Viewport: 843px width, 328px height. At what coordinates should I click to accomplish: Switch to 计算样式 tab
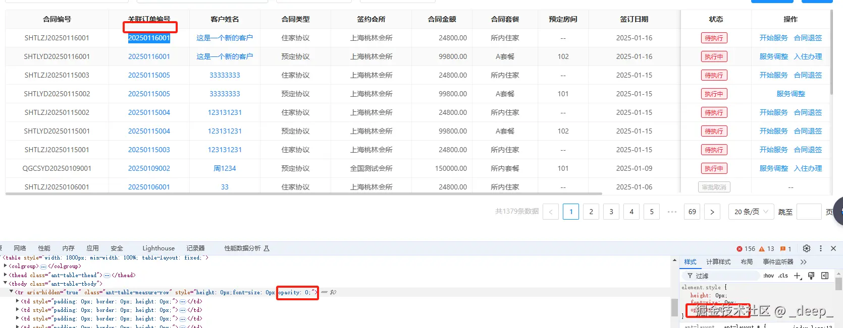click(x=718, y=262)
